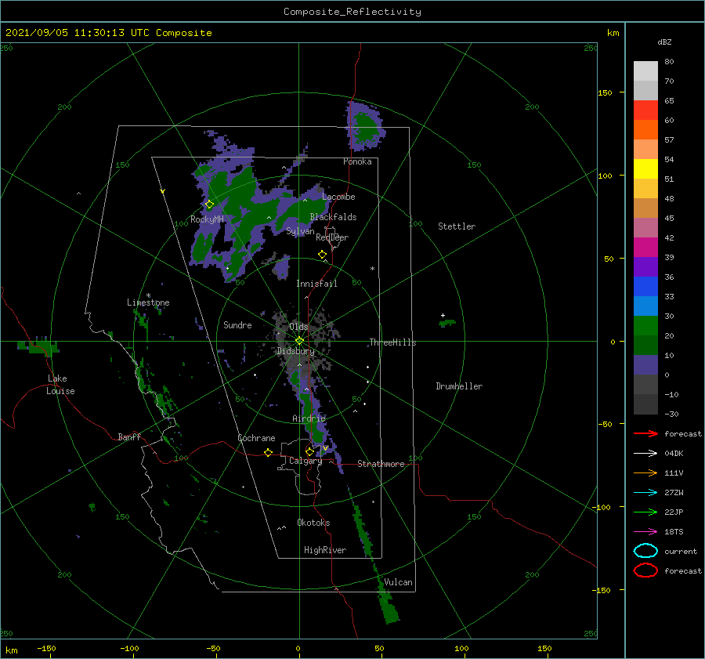Click the yellow diamond marker below RedDeer
This screenshot has width=705, height=659.
coord(323,255)
